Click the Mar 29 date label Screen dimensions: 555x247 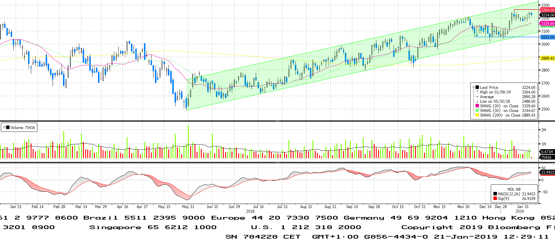pyautogui.click(x=101, y=207)
